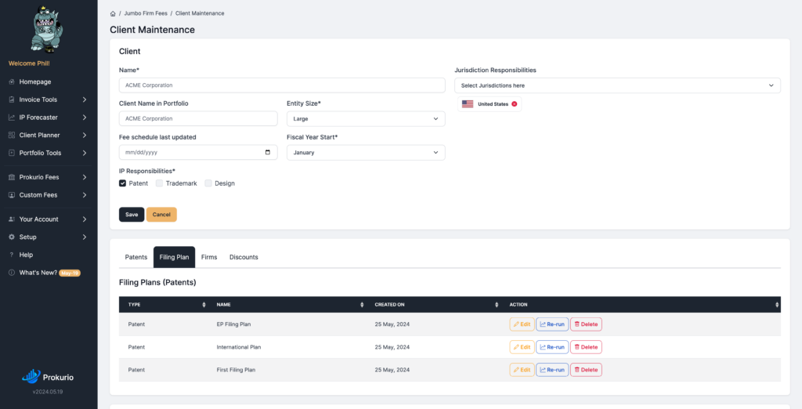Click the Cancel button
Viewport: 802px width, 409px height.
pos(161,215)
